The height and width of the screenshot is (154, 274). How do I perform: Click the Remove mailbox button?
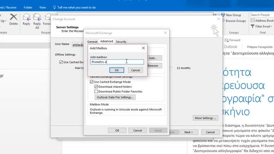tap(155, 65)
